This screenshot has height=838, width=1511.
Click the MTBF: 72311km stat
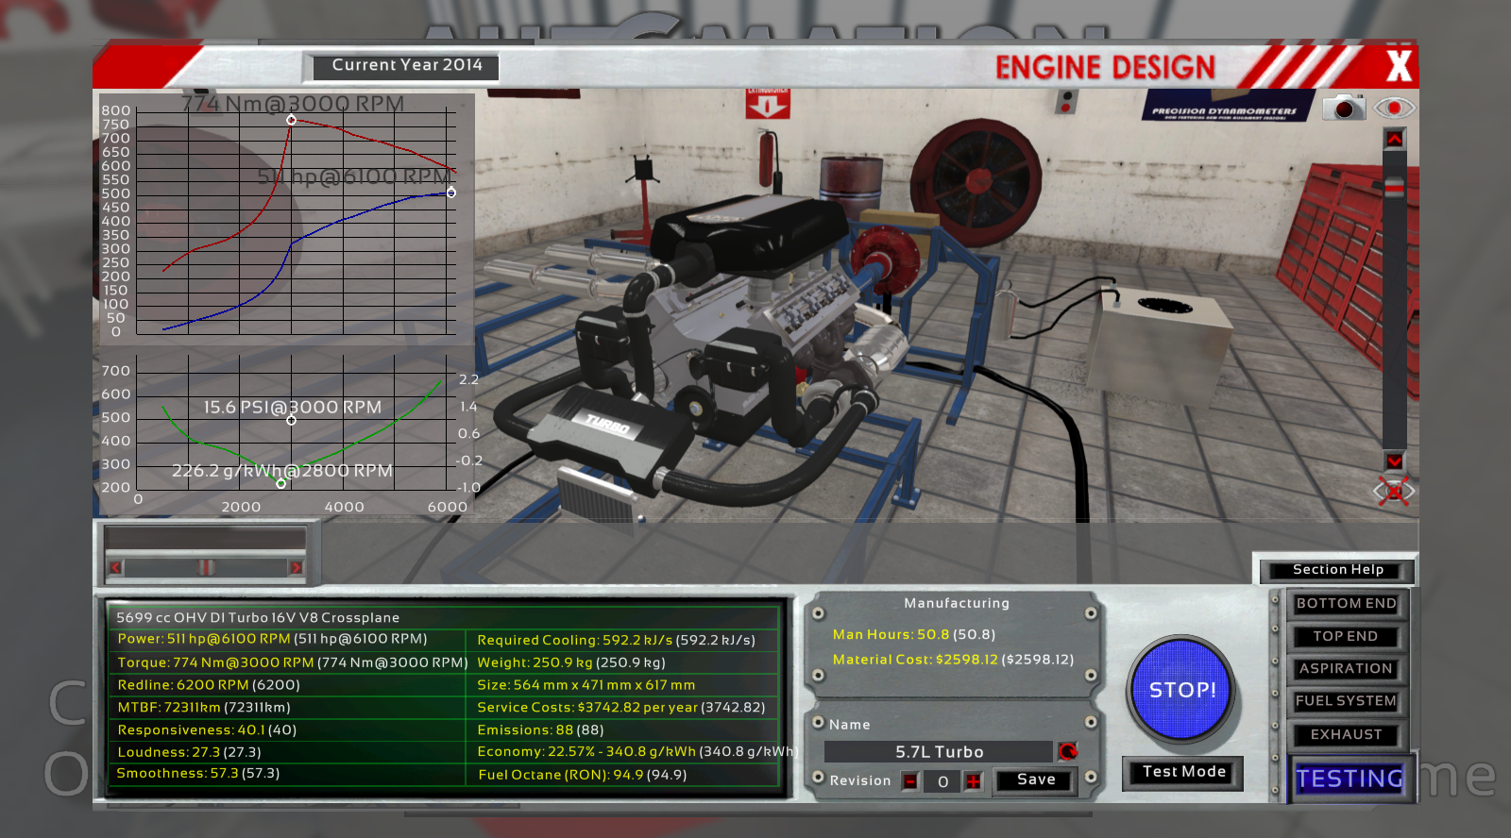pos(203,708)
